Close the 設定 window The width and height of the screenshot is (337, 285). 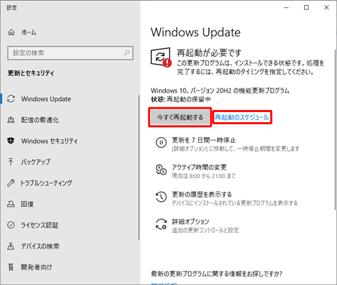tap(326, 7)
